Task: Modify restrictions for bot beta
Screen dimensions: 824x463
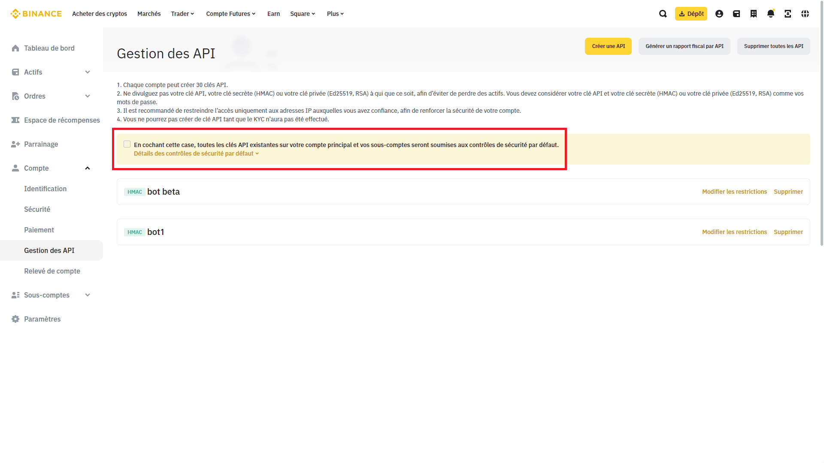Action: (734, 192)
